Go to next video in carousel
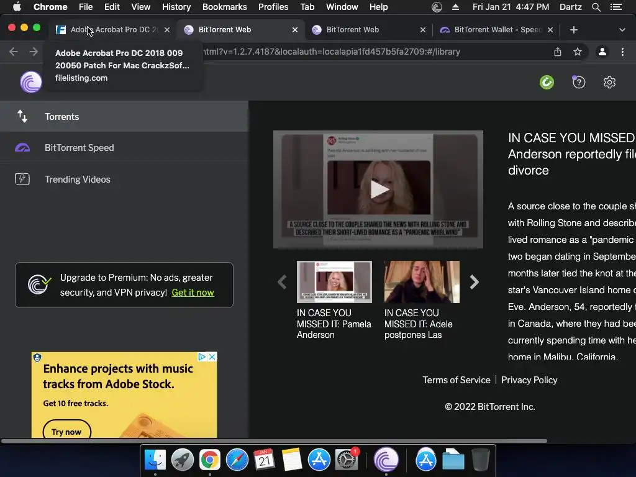Viewport: 636px width, 477px height. 474,282
